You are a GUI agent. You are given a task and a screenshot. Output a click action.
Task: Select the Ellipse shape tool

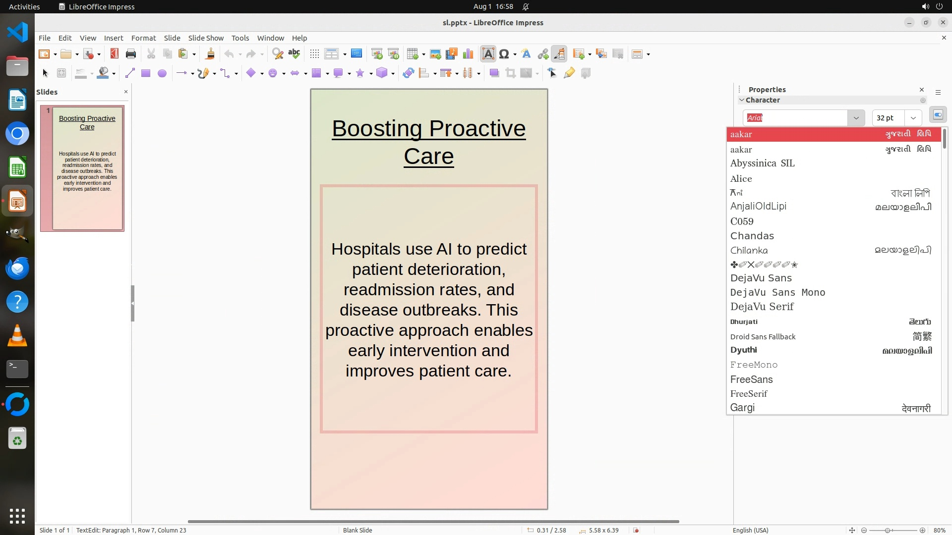point(162,73)
